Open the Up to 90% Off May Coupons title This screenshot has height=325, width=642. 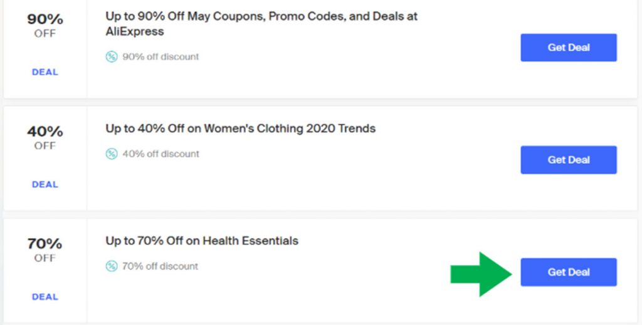pos(261,24)
